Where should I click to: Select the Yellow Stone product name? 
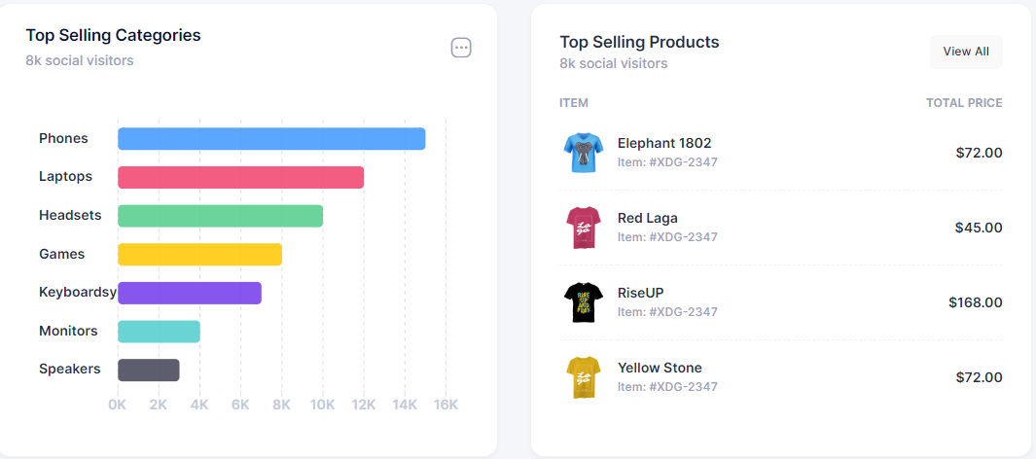(660, 368)
